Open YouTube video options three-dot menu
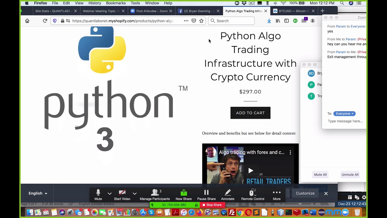 (290, 152)
